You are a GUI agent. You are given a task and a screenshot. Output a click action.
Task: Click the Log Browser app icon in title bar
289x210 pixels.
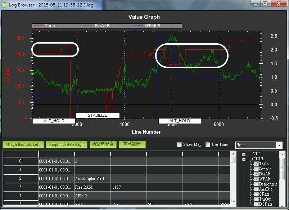click(x=4, y=5)
